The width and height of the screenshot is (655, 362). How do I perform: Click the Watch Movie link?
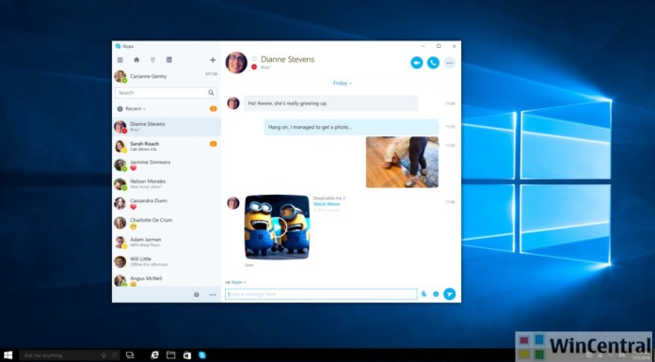point(327,204)
